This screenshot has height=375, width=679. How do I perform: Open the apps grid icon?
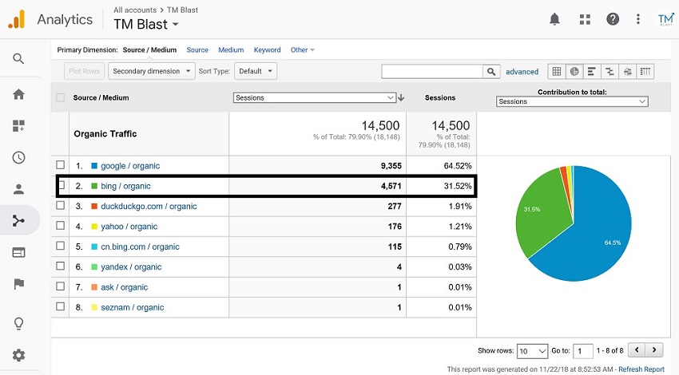[585, 19]
